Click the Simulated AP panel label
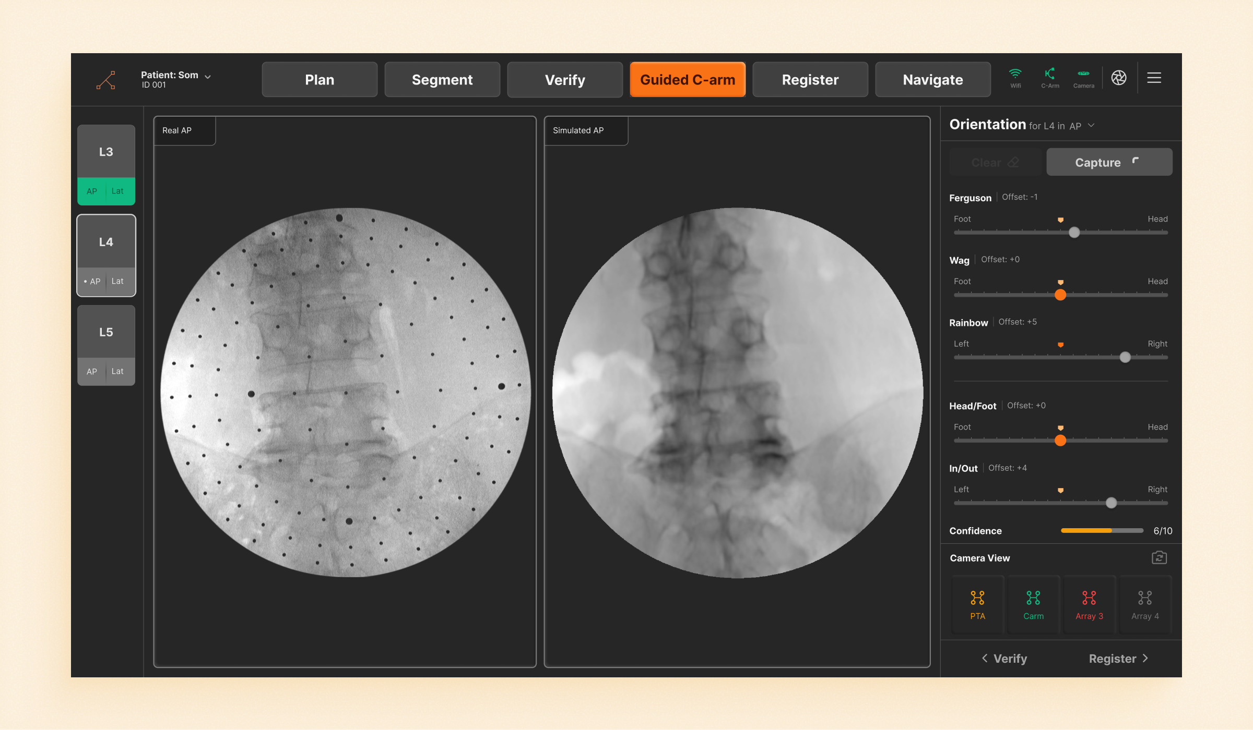Screen dimensions: 1253x730 click(x=578, y=130)
